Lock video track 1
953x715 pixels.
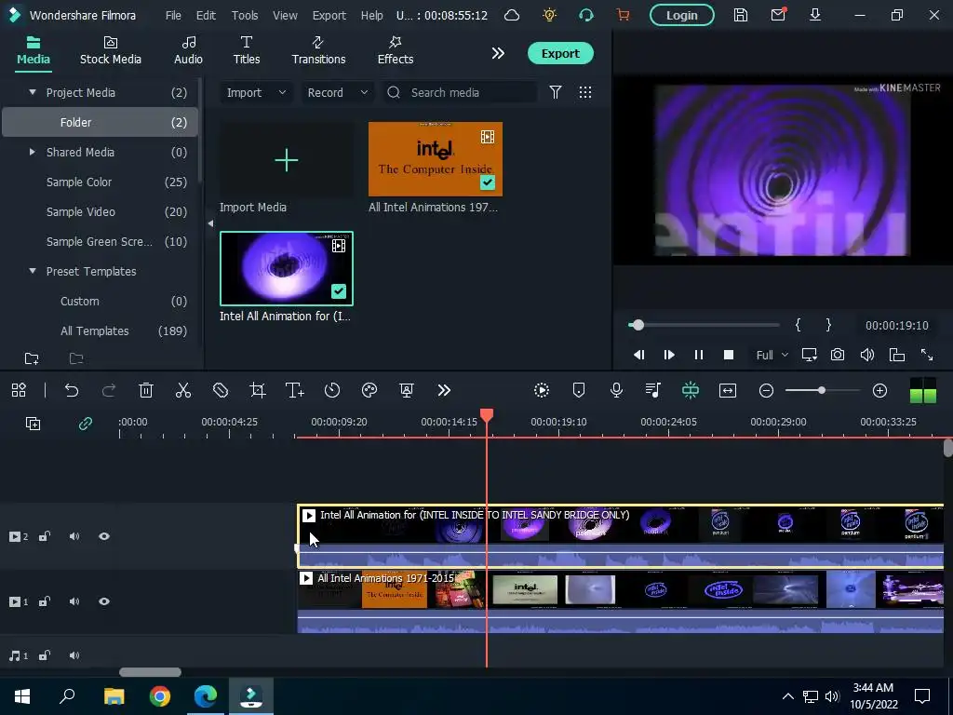click(x=45, y=601)
